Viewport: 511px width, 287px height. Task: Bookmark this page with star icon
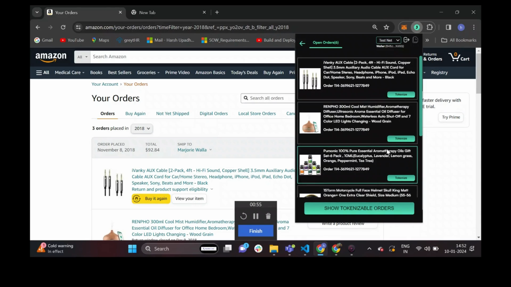(x=386, y=27)
